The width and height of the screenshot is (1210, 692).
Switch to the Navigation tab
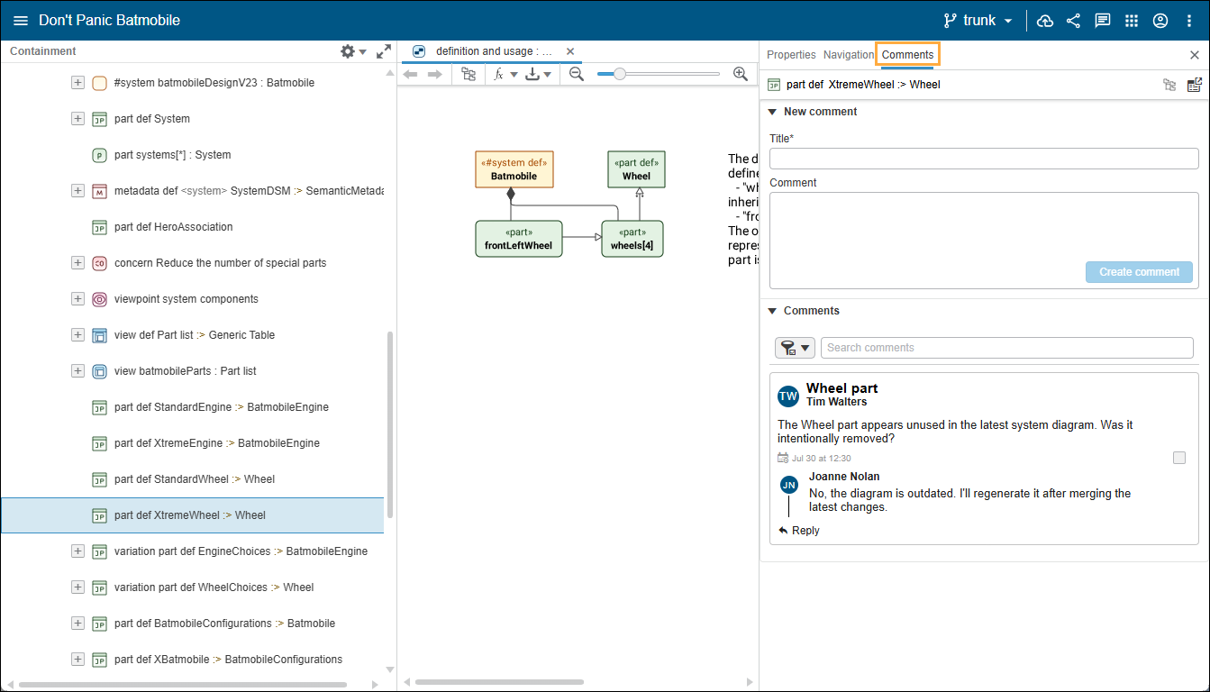[x=849, y=55]
